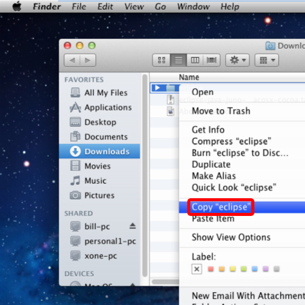Viewport: 305px width, 305px height.
Task: Expand the eclipse folder disclosure triangle
Action: click(x=157, y=88)
